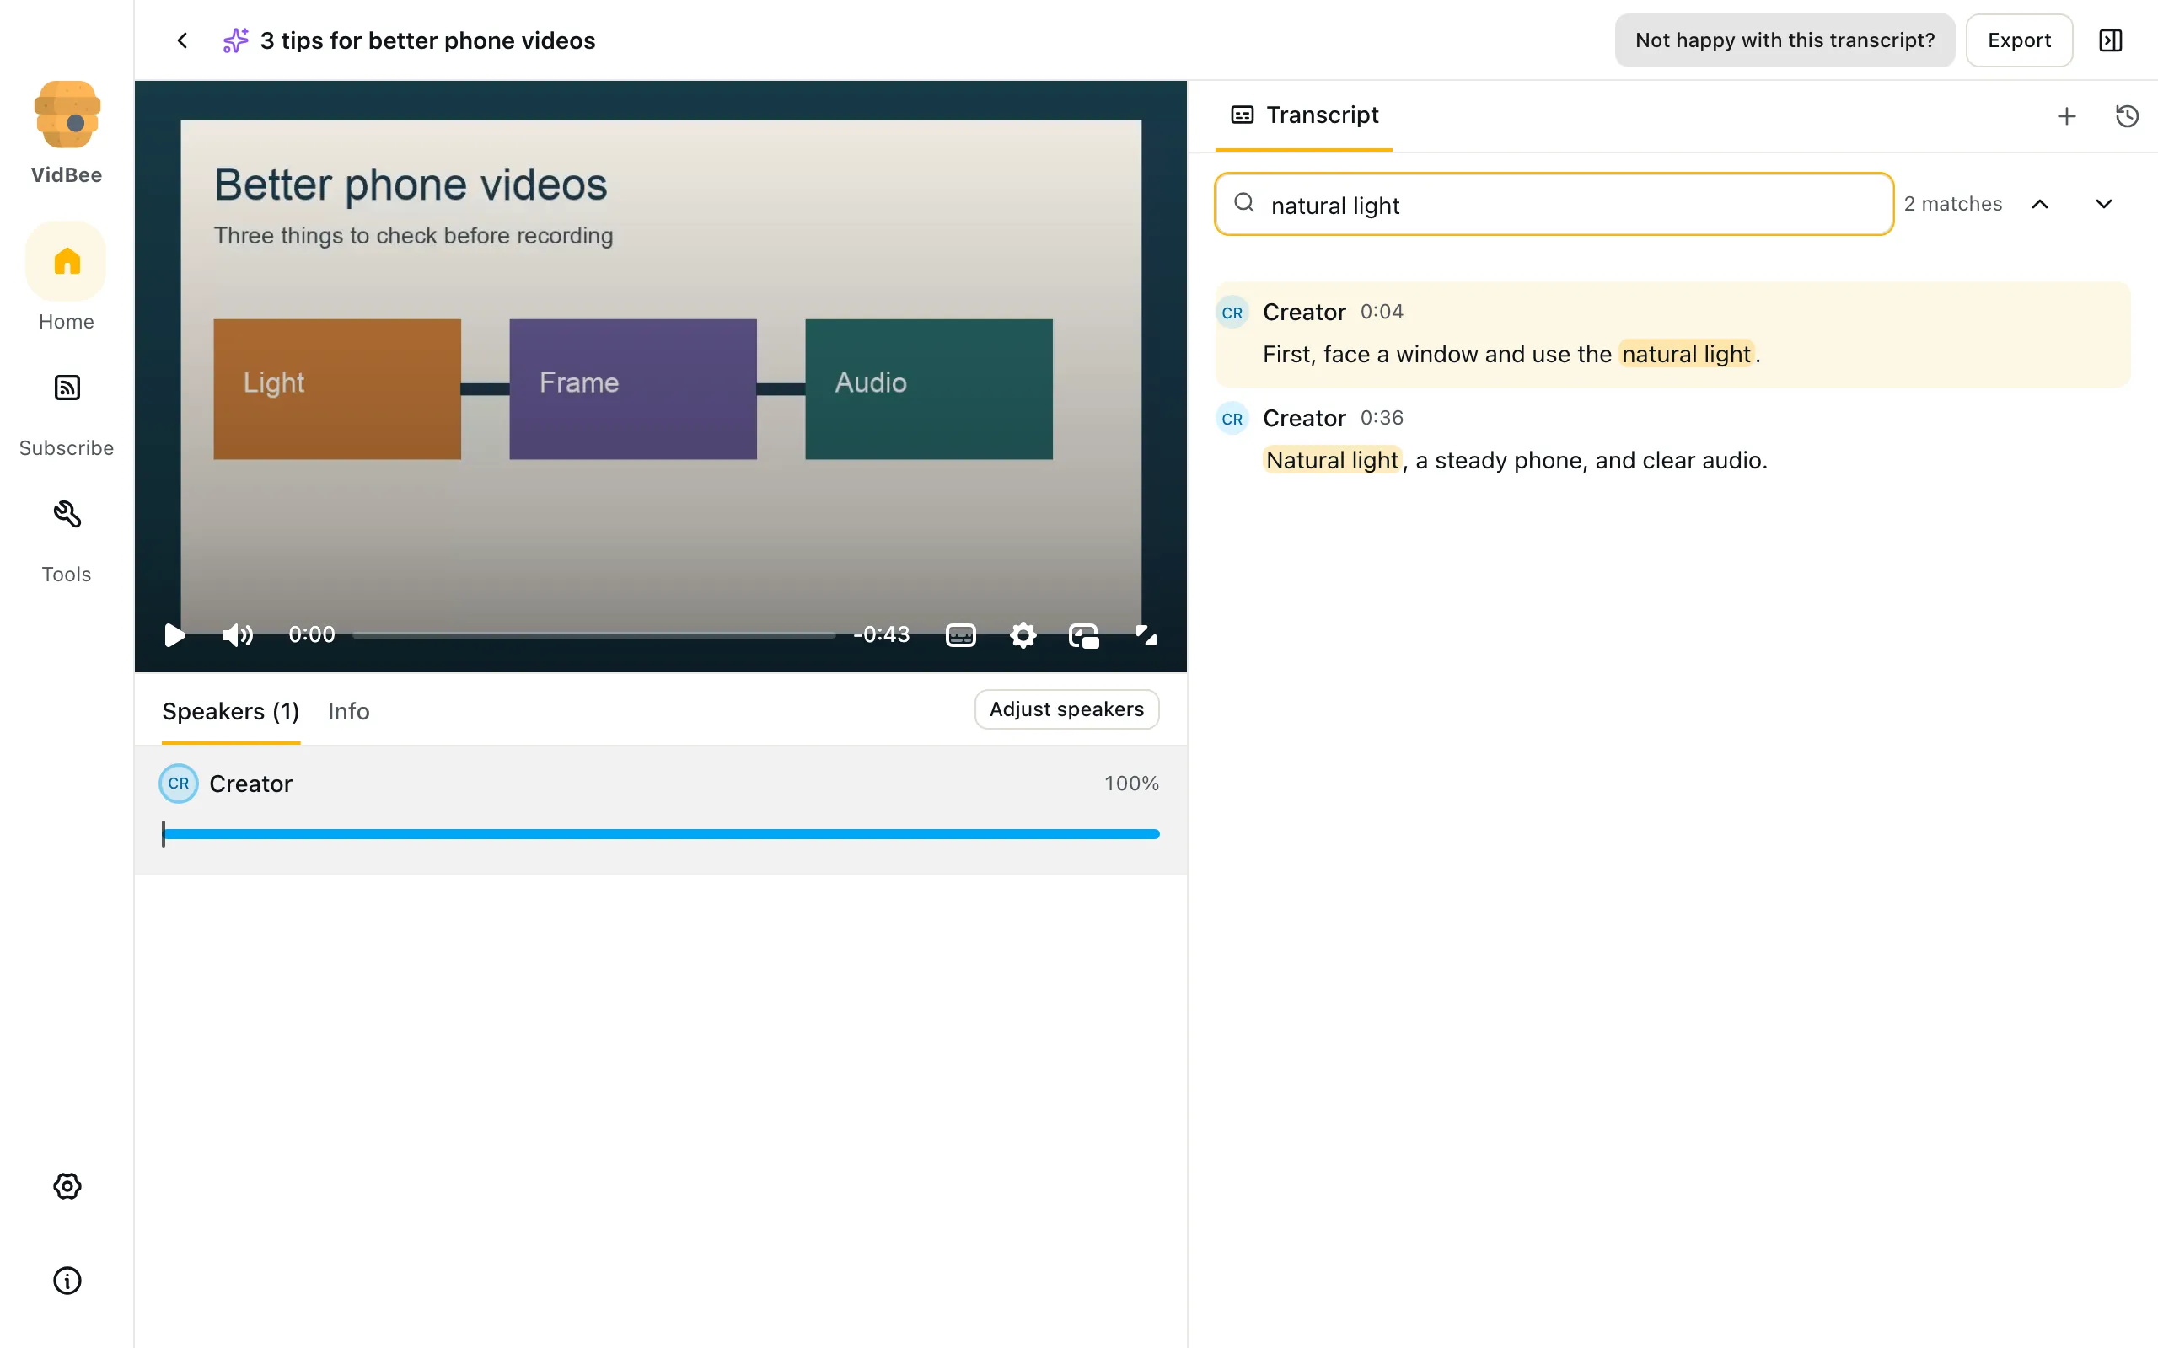Click CR avatar beside the 0:36 line
This screenshot has height=1348, width=2158.
pyautogui.click(x=1232, y=419)
